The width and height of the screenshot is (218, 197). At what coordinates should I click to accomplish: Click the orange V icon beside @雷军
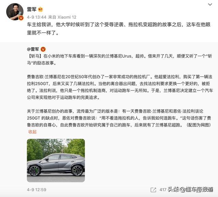pyautogui.click(x=43, y=49)
